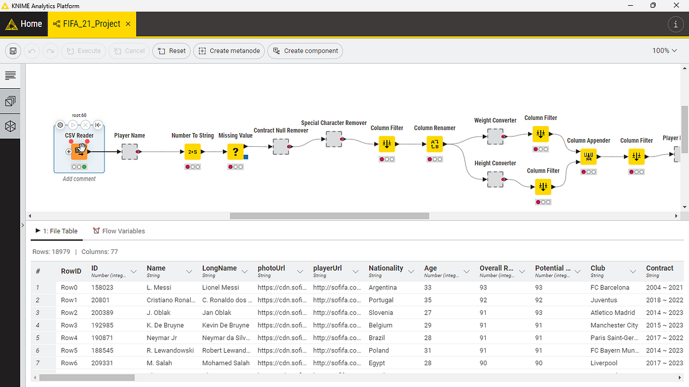Select the Column Appender node
This screenshot has height=387, width=689.
(x=588, y=155)
